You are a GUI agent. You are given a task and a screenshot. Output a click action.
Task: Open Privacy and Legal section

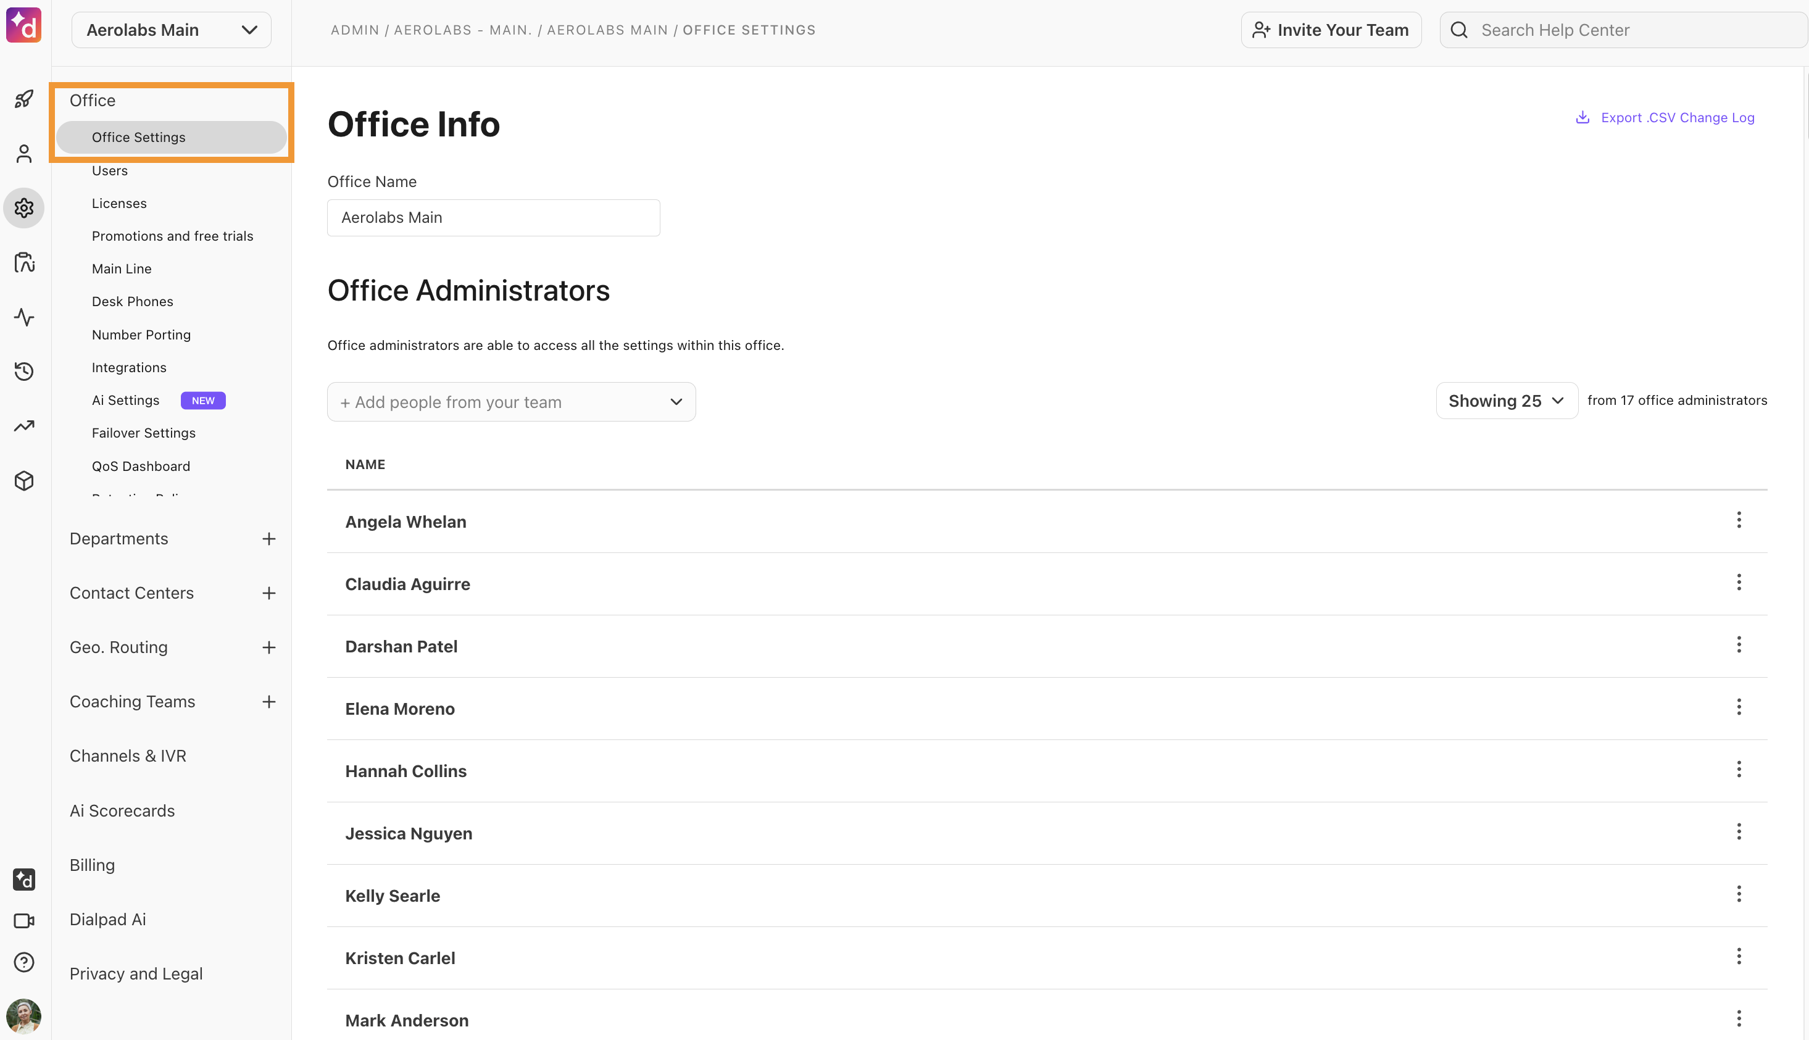(136, 973)
